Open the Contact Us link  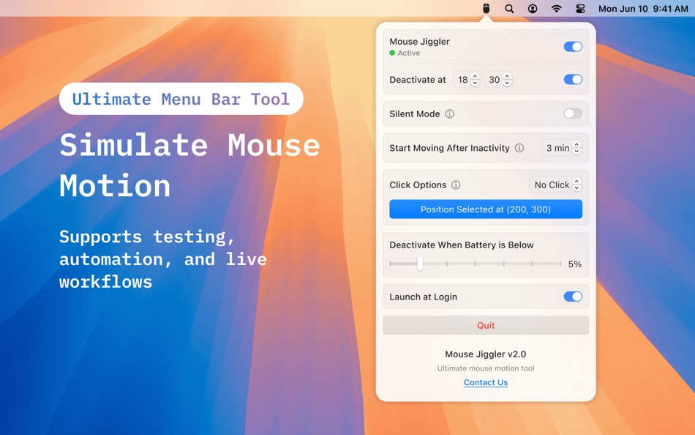point(486,382)
